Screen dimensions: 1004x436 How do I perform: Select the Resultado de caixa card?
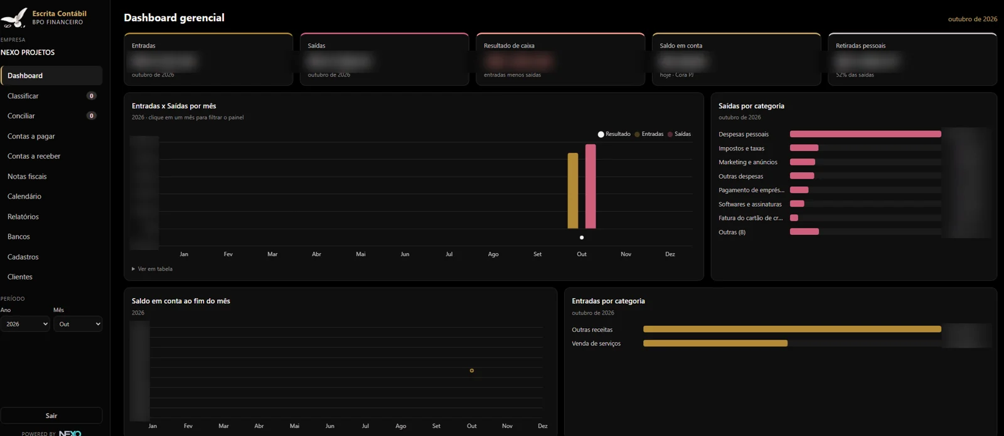[x=560, y=59]
